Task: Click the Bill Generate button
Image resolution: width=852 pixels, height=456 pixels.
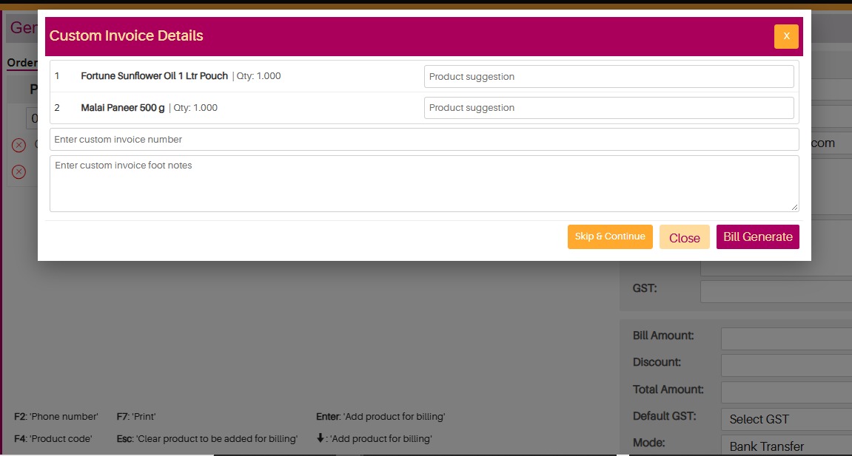Action: (x=757, y=237)
